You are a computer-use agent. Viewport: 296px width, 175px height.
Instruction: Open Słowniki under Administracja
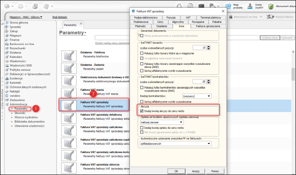pos(20,113)
